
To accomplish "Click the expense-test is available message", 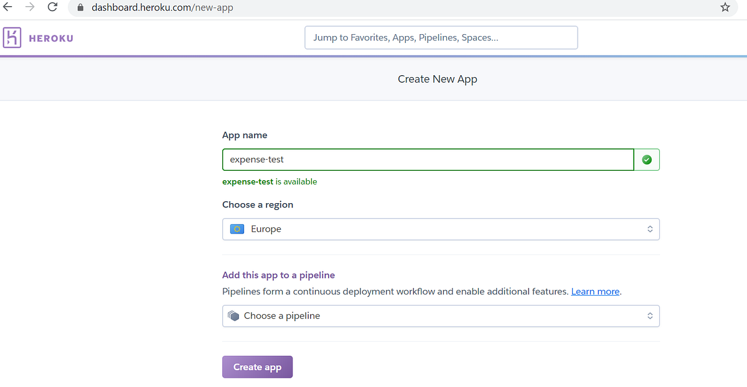I will pyautogui.click(x=270, y=181).
